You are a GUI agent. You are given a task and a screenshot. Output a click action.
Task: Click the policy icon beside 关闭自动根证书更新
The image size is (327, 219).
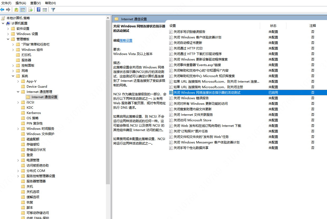(171, 43)
